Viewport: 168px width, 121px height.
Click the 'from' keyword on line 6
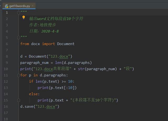pos(25,44)
